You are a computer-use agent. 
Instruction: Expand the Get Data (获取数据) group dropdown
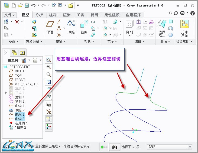click(34, 41)
